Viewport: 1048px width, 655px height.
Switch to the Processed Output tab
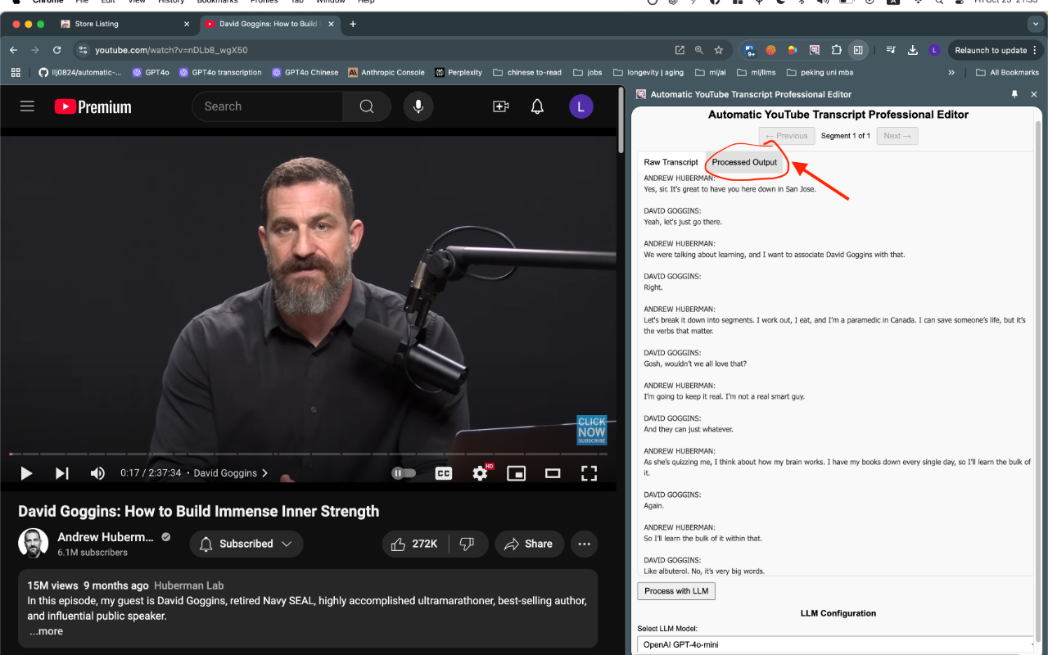(744, 162)
